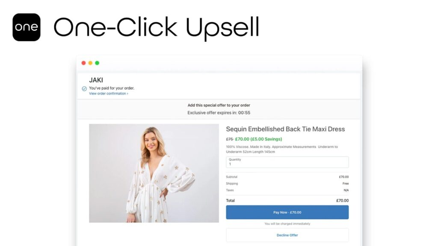Click the chevron after View order confirmation
The image size is (438, 246).
pyautogui.click(x=127, y=94)
